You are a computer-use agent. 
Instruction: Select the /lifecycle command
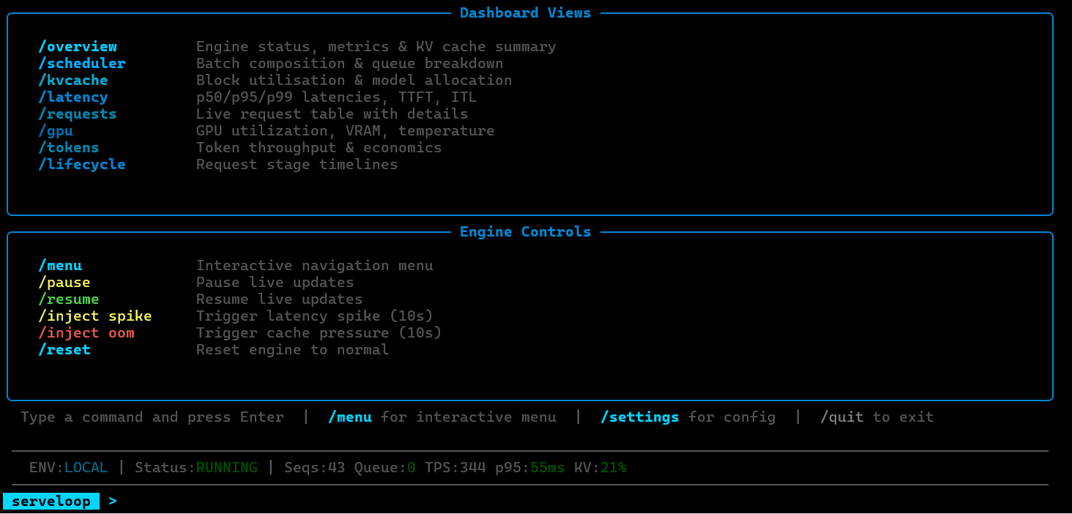click(x=82, y=165)
